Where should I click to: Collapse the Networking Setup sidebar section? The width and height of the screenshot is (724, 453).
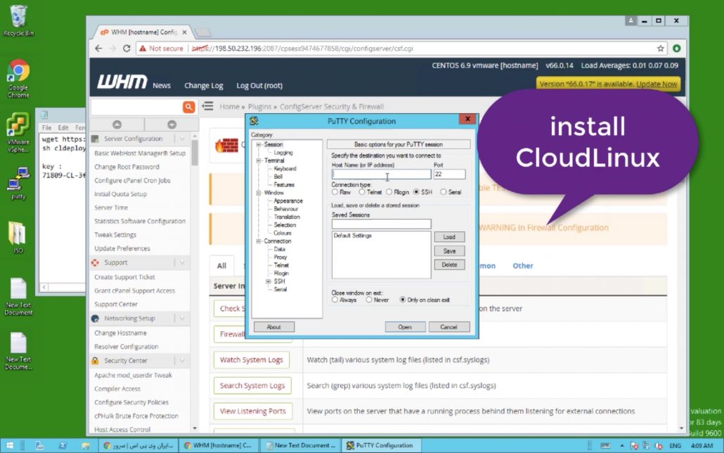click(181, 319)
